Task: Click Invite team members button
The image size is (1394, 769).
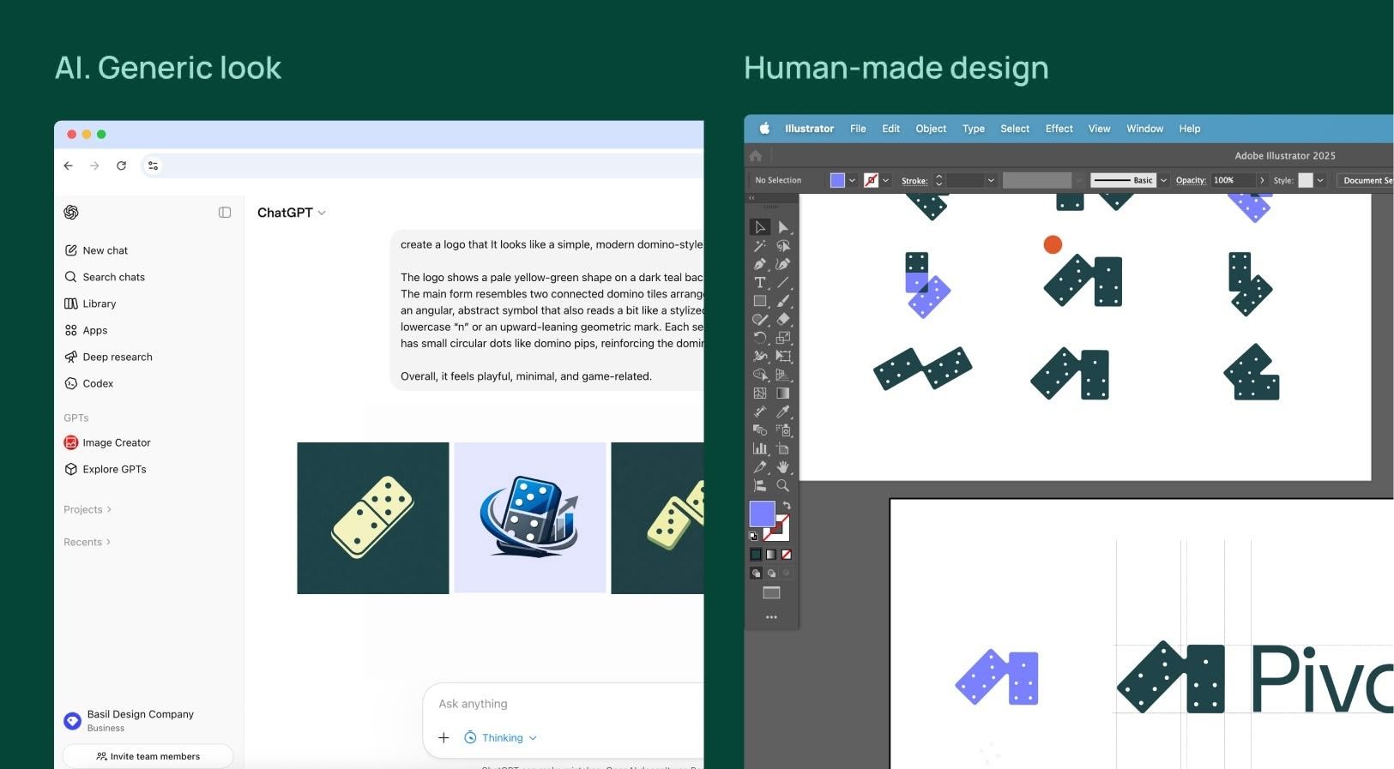Action: (148, 756)
